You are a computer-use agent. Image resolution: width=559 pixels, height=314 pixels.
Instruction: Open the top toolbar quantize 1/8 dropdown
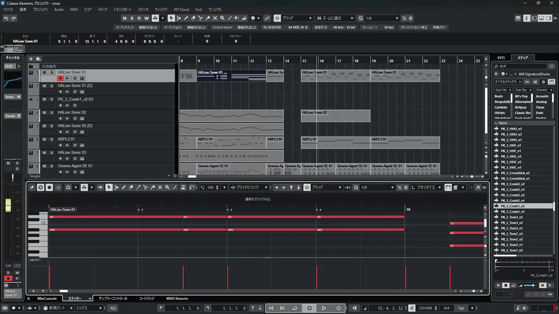[397, 18]
